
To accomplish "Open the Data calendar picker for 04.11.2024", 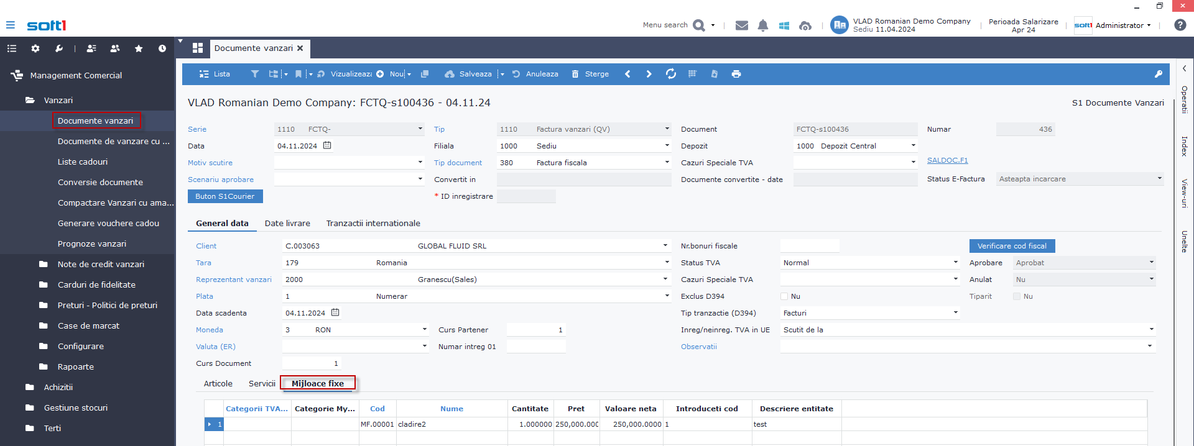I will coord(327,145).
